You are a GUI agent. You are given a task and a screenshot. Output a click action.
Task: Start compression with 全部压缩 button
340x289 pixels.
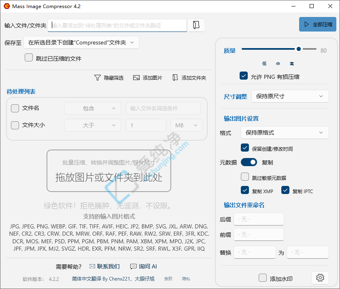[x=317, y=24]
